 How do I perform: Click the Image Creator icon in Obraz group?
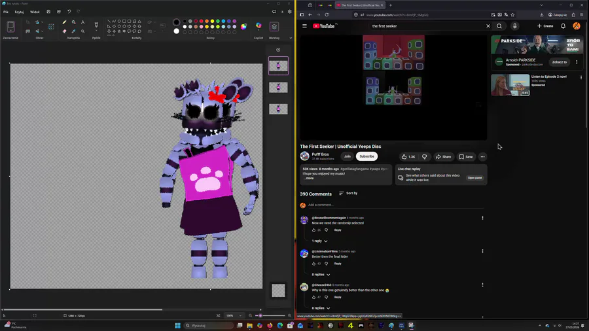51,27
